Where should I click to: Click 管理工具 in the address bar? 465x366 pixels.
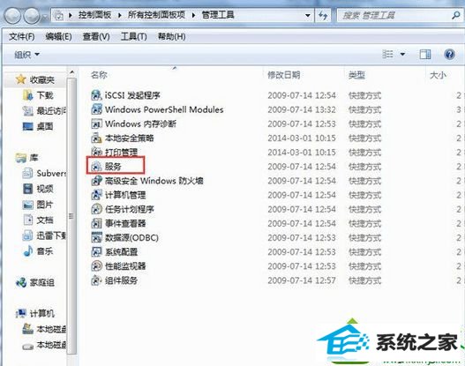pyautogui.click(x=218, y=15)
